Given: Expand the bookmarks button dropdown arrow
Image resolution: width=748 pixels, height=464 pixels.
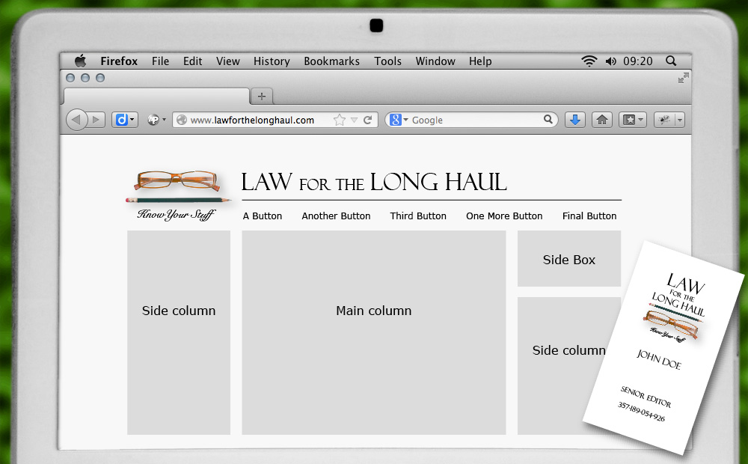Looking at the screenshot, I should coord(641,120).
